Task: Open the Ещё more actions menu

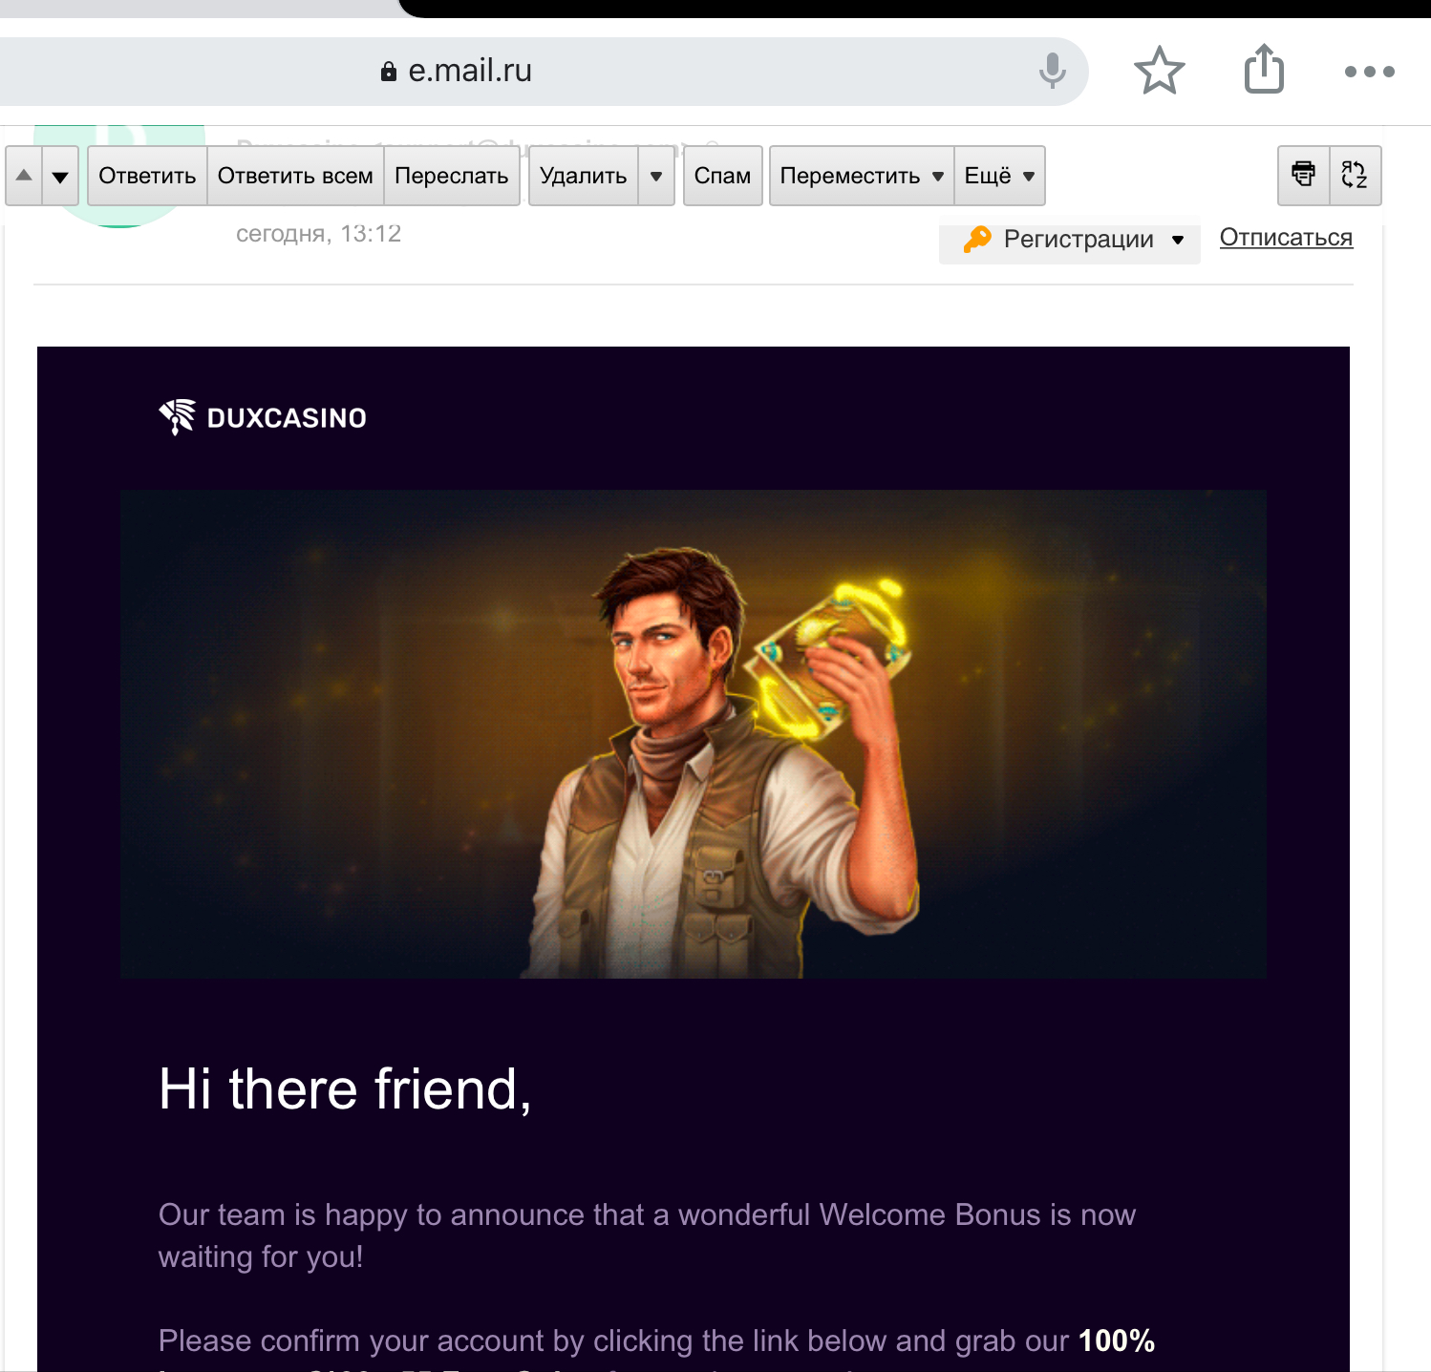Action: point(999,176)
